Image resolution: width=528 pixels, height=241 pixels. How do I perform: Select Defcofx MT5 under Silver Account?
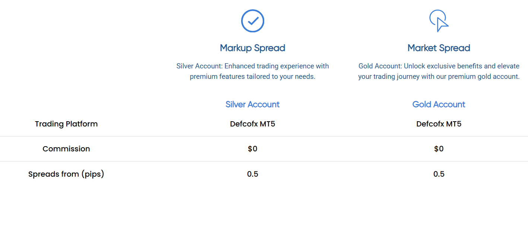tap(253, 124)
